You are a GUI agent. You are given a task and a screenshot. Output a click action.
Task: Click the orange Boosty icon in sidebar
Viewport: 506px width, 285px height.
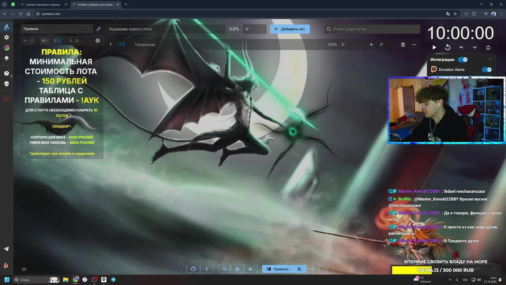6,265
